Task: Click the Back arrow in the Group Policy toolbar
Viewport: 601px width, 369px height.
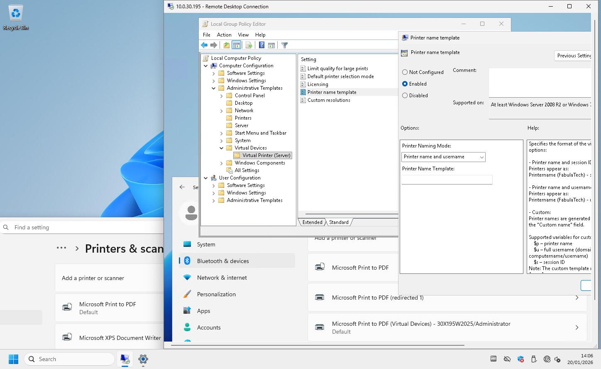Action: tap(204, 45)
